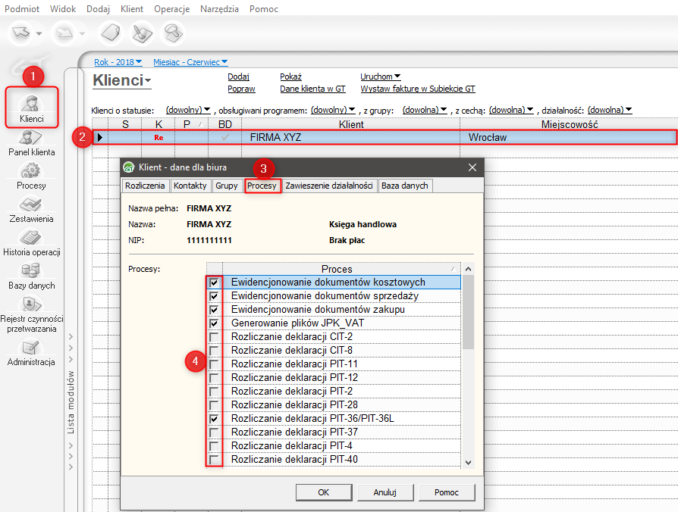Uncheck Ewidencjonowanie dokumentów kosztowych checkbox
The image size is (678, 512).
point(215,283)
